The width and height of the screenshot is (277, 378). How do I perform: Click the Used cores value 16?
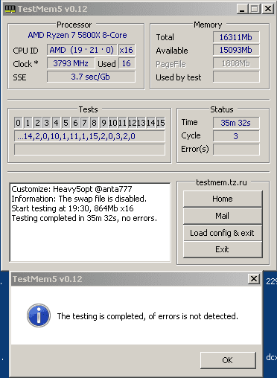[127, 63]
